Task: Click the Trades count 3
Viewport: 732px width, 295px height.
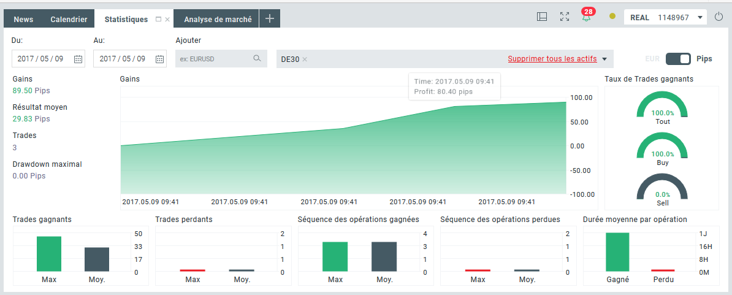Action: (x=15, y=147)
